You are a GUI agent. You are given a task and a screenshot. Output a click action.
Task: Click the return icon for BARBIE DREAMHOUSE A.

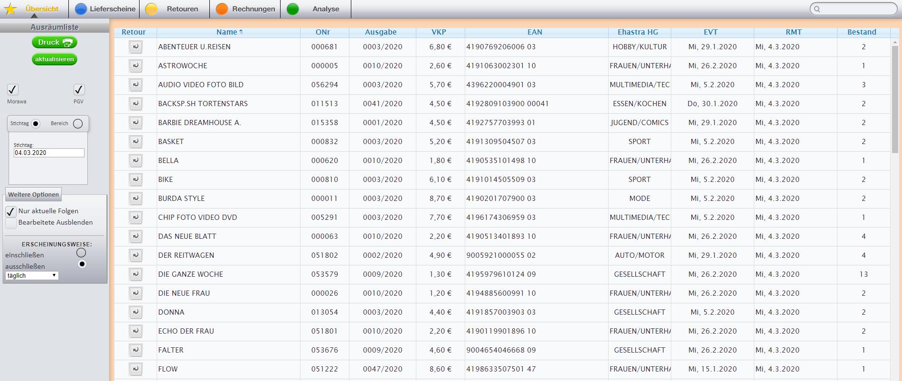point(136,123)
